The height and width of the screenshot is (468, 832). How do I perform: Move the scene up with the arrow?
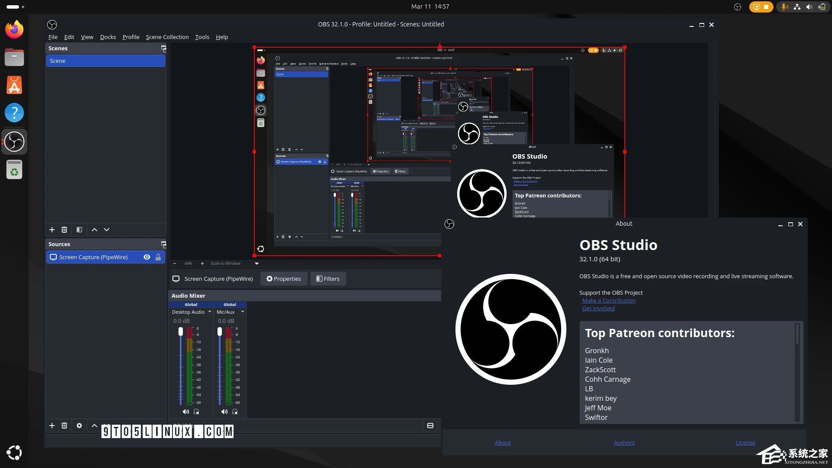coord(94,230)
